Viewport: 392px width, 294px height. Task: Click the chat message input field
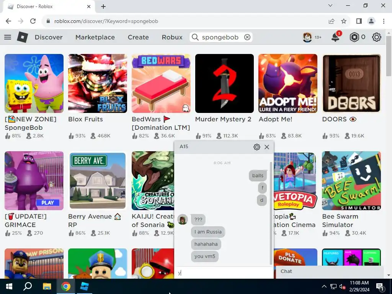(224, 273)
